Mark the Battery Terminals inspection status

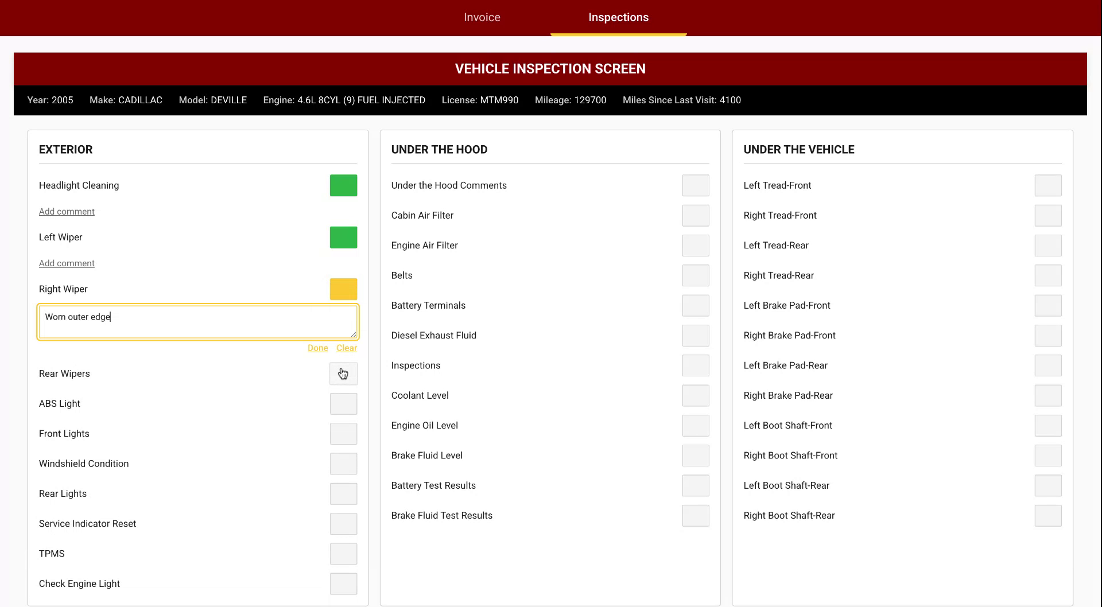(695, 305)
